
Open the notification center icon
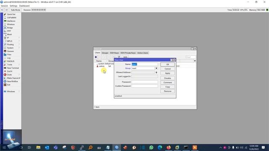[263, 147]
